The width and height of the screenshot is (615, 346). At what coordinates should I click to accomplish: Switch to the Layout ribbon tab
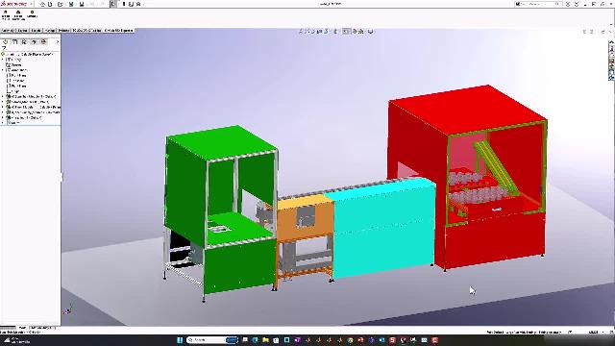tap(22, 30)
